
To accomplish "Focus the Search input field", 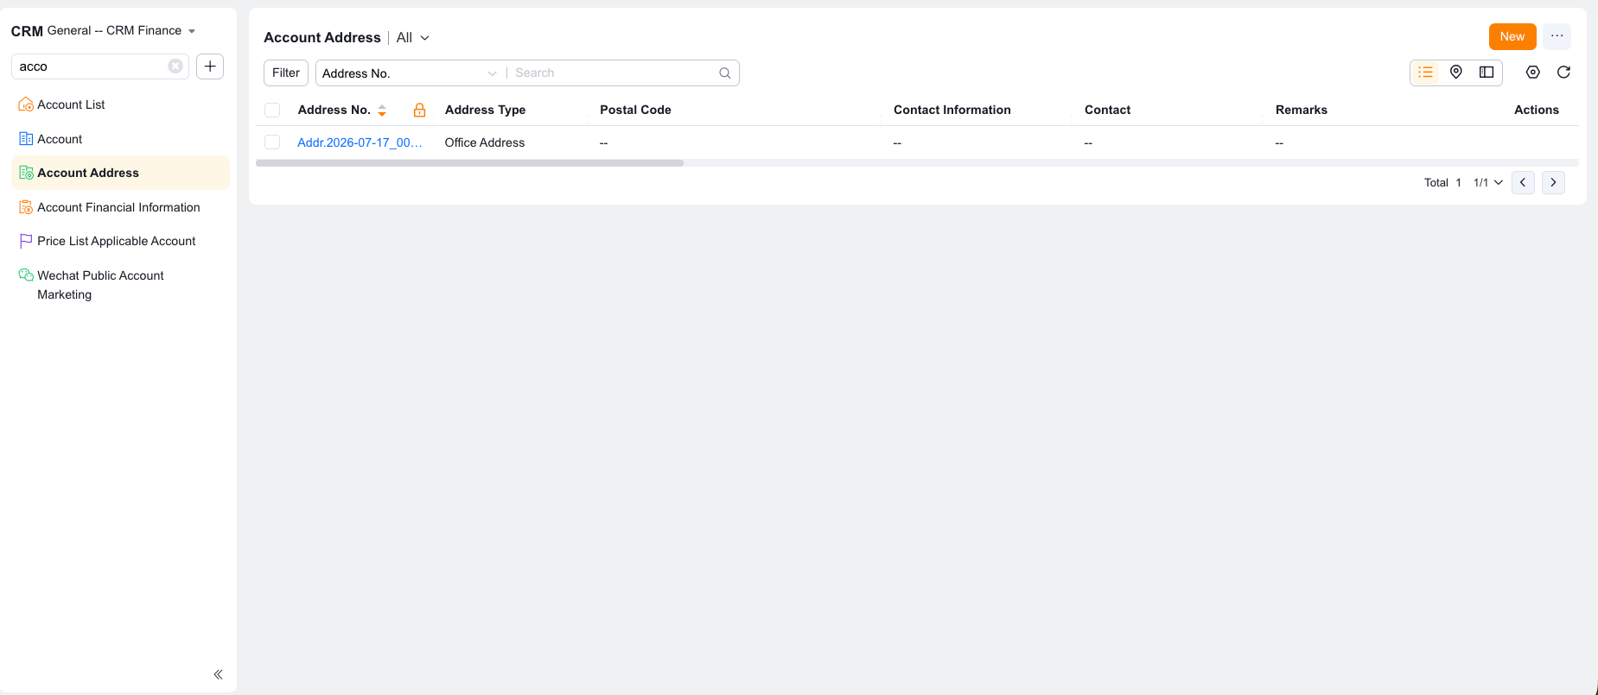I will pyautogui.click(x=615, y=73).
